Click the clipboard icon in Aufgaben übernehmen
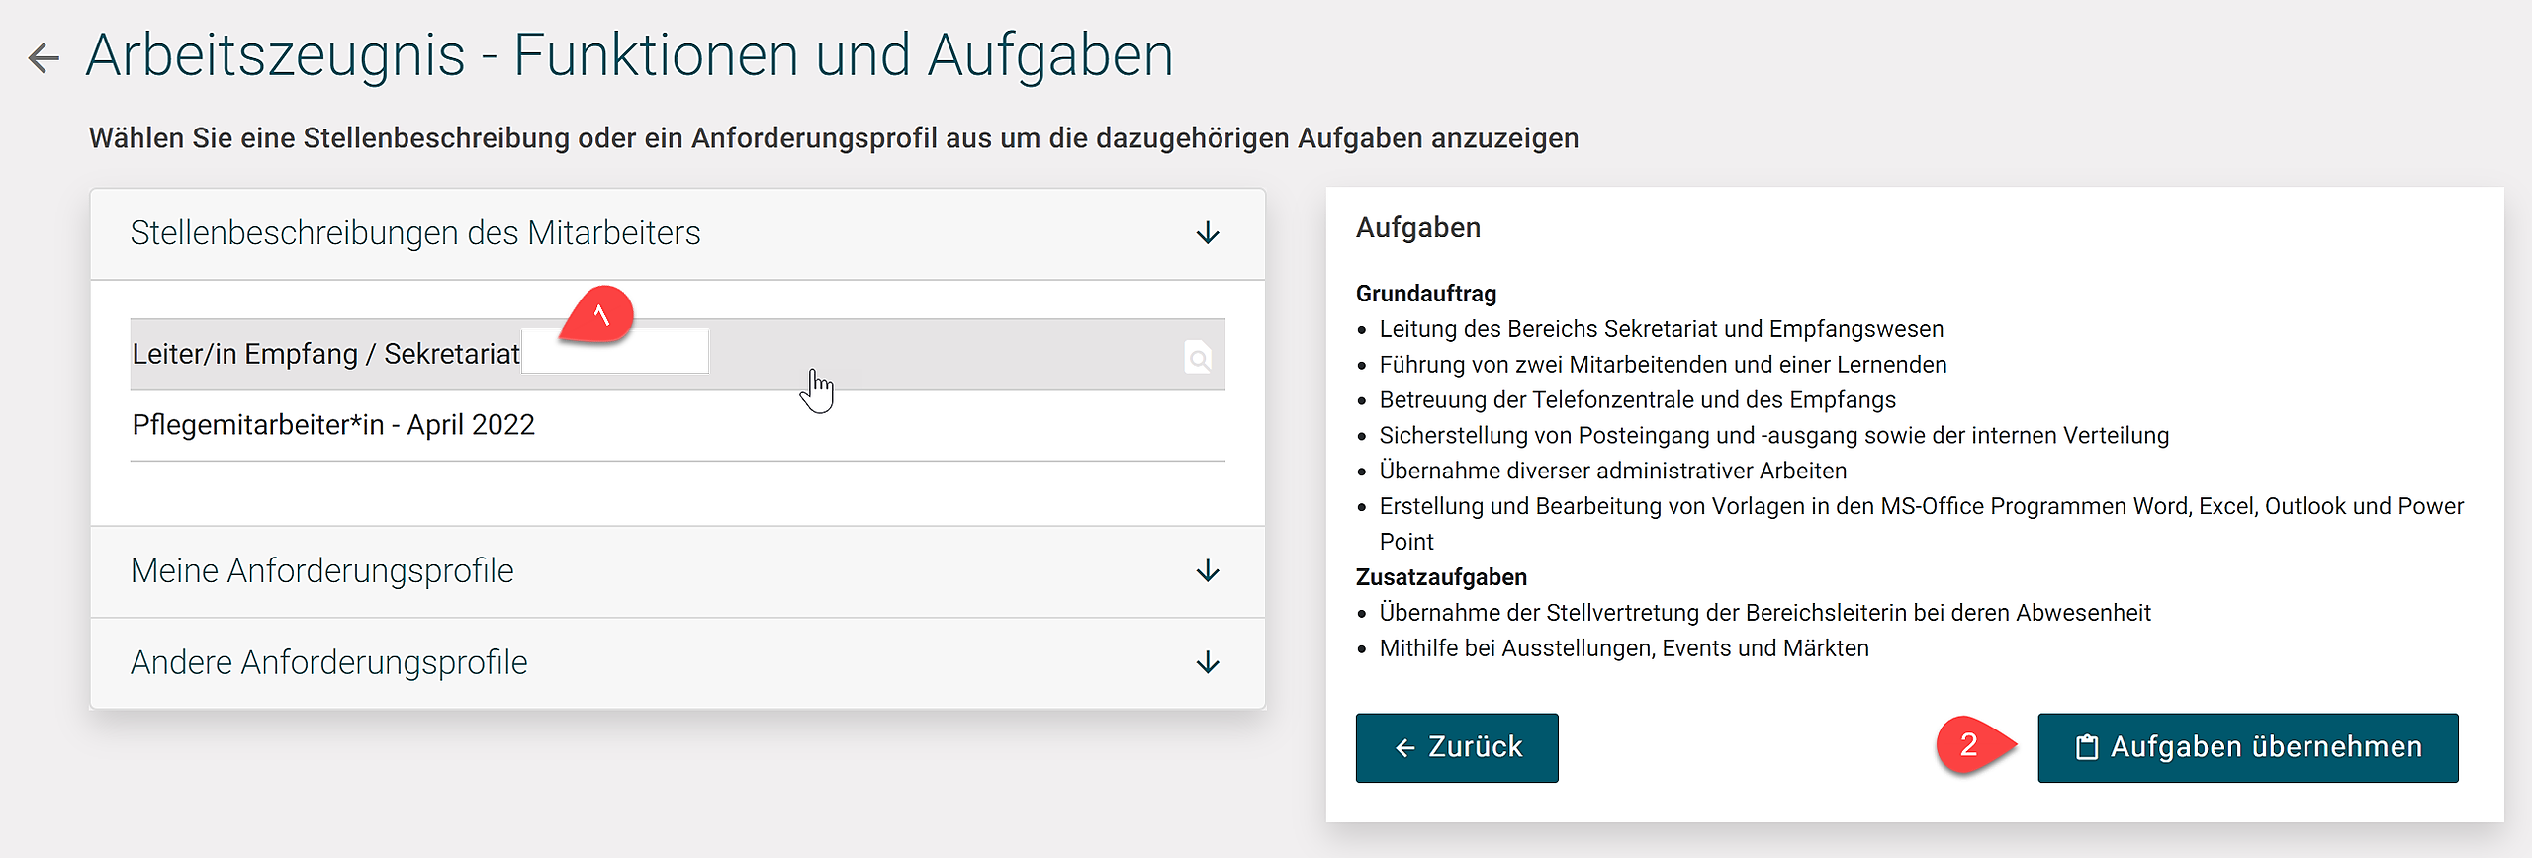 (2086, 747)
